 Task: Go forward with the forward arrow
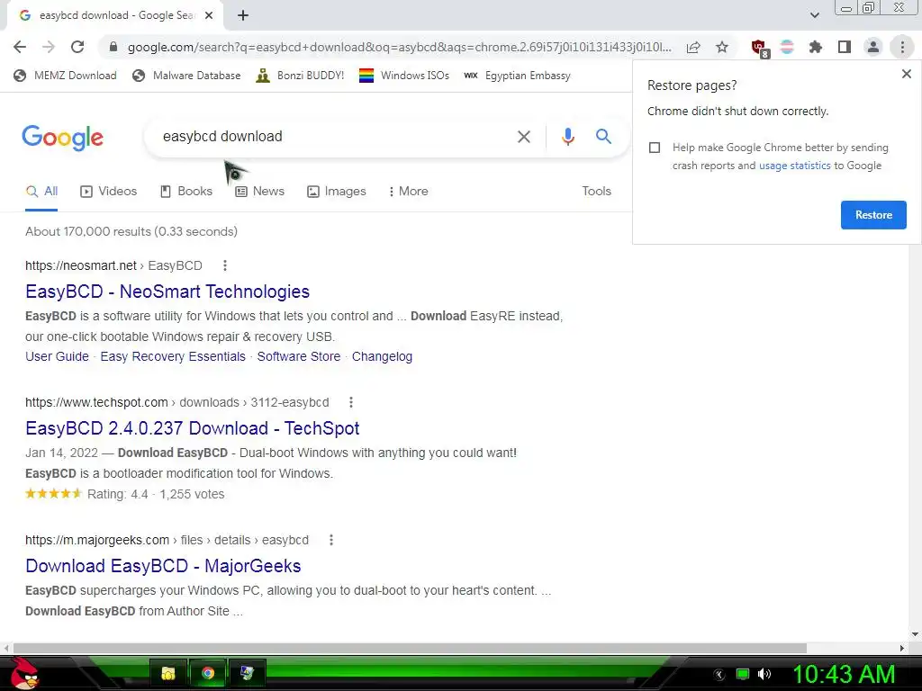(x=49, y=47)
